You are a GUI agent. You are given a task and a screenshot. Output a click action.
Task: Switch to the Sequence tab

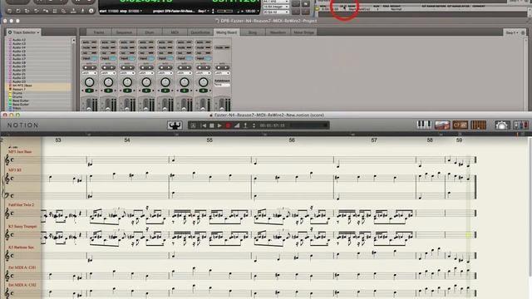124,32
